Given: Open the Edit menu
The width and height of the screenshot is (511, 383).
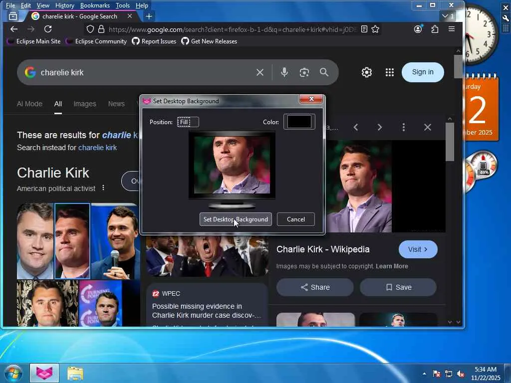Looking at the screenshot, I should pyautogui.click(x=26, y=5).
